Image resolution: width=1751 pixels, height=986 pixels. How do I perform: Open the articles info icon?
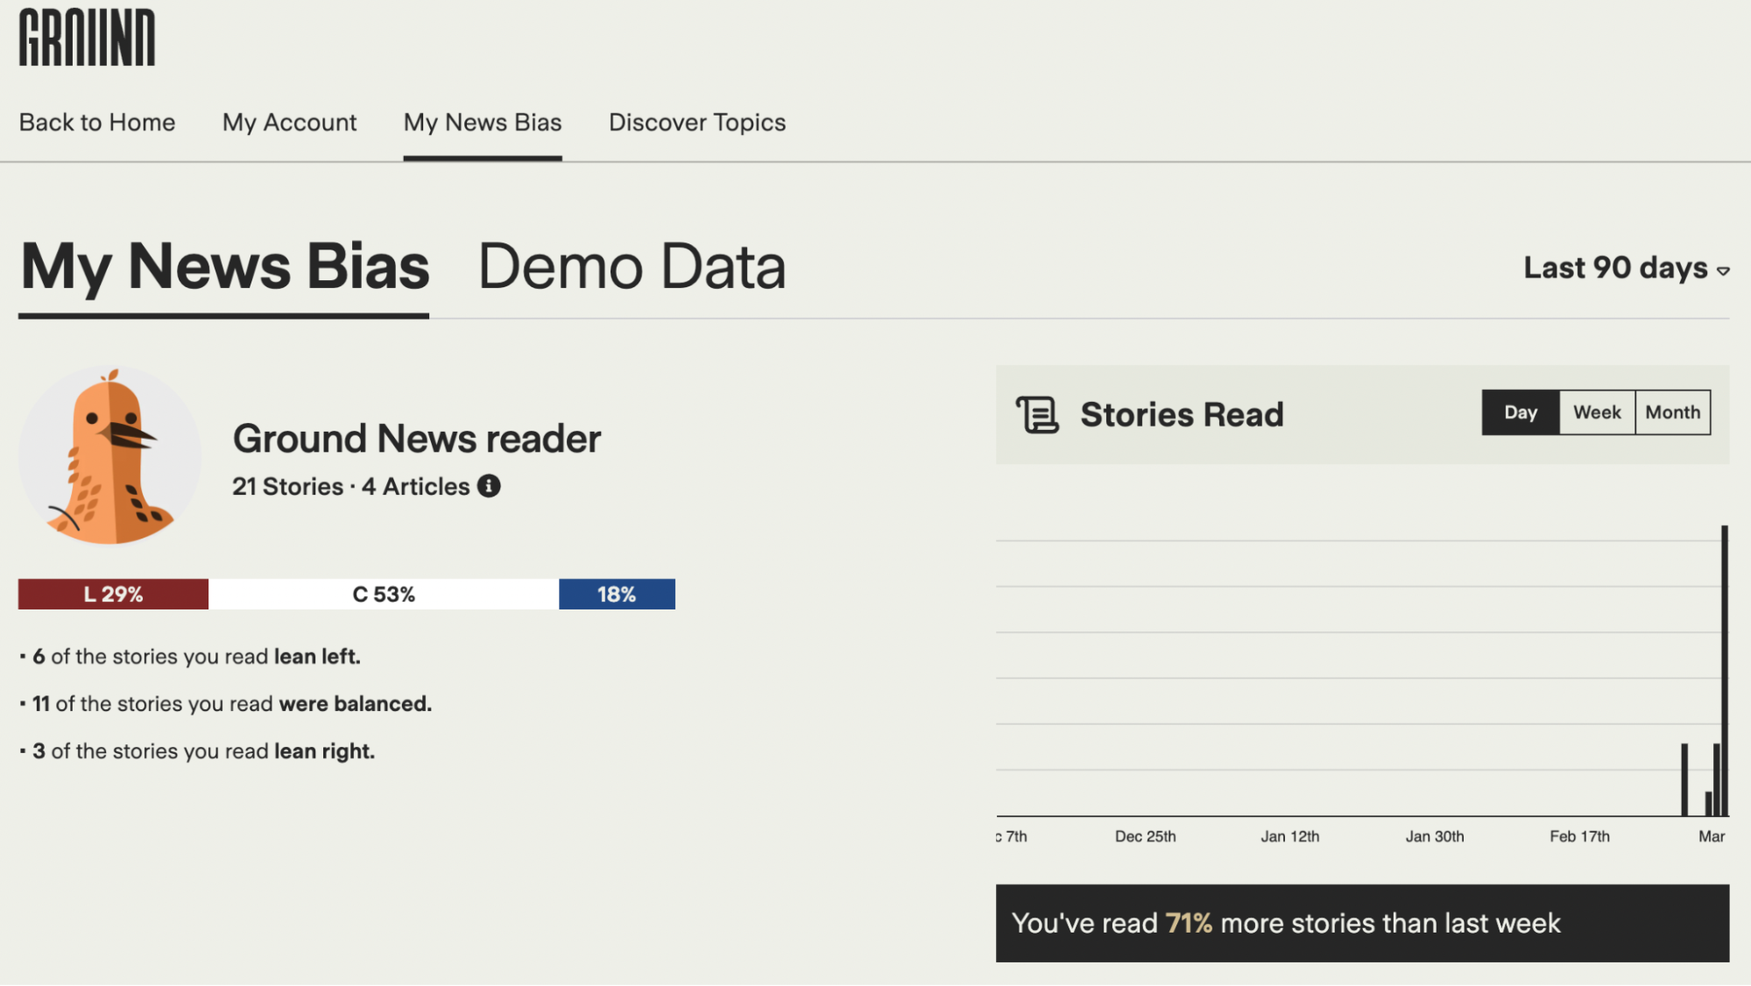point(489,486)
